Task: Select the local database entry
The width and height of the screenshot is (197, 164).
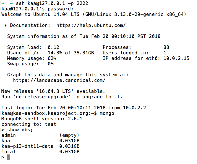Action: pyautogui.click(x=9, y=152)
